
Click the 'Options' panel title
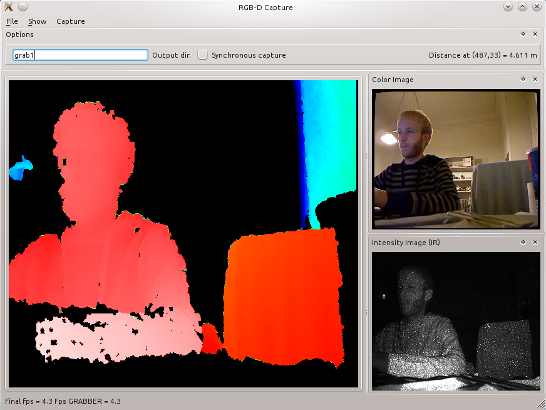tap(20, 34)
